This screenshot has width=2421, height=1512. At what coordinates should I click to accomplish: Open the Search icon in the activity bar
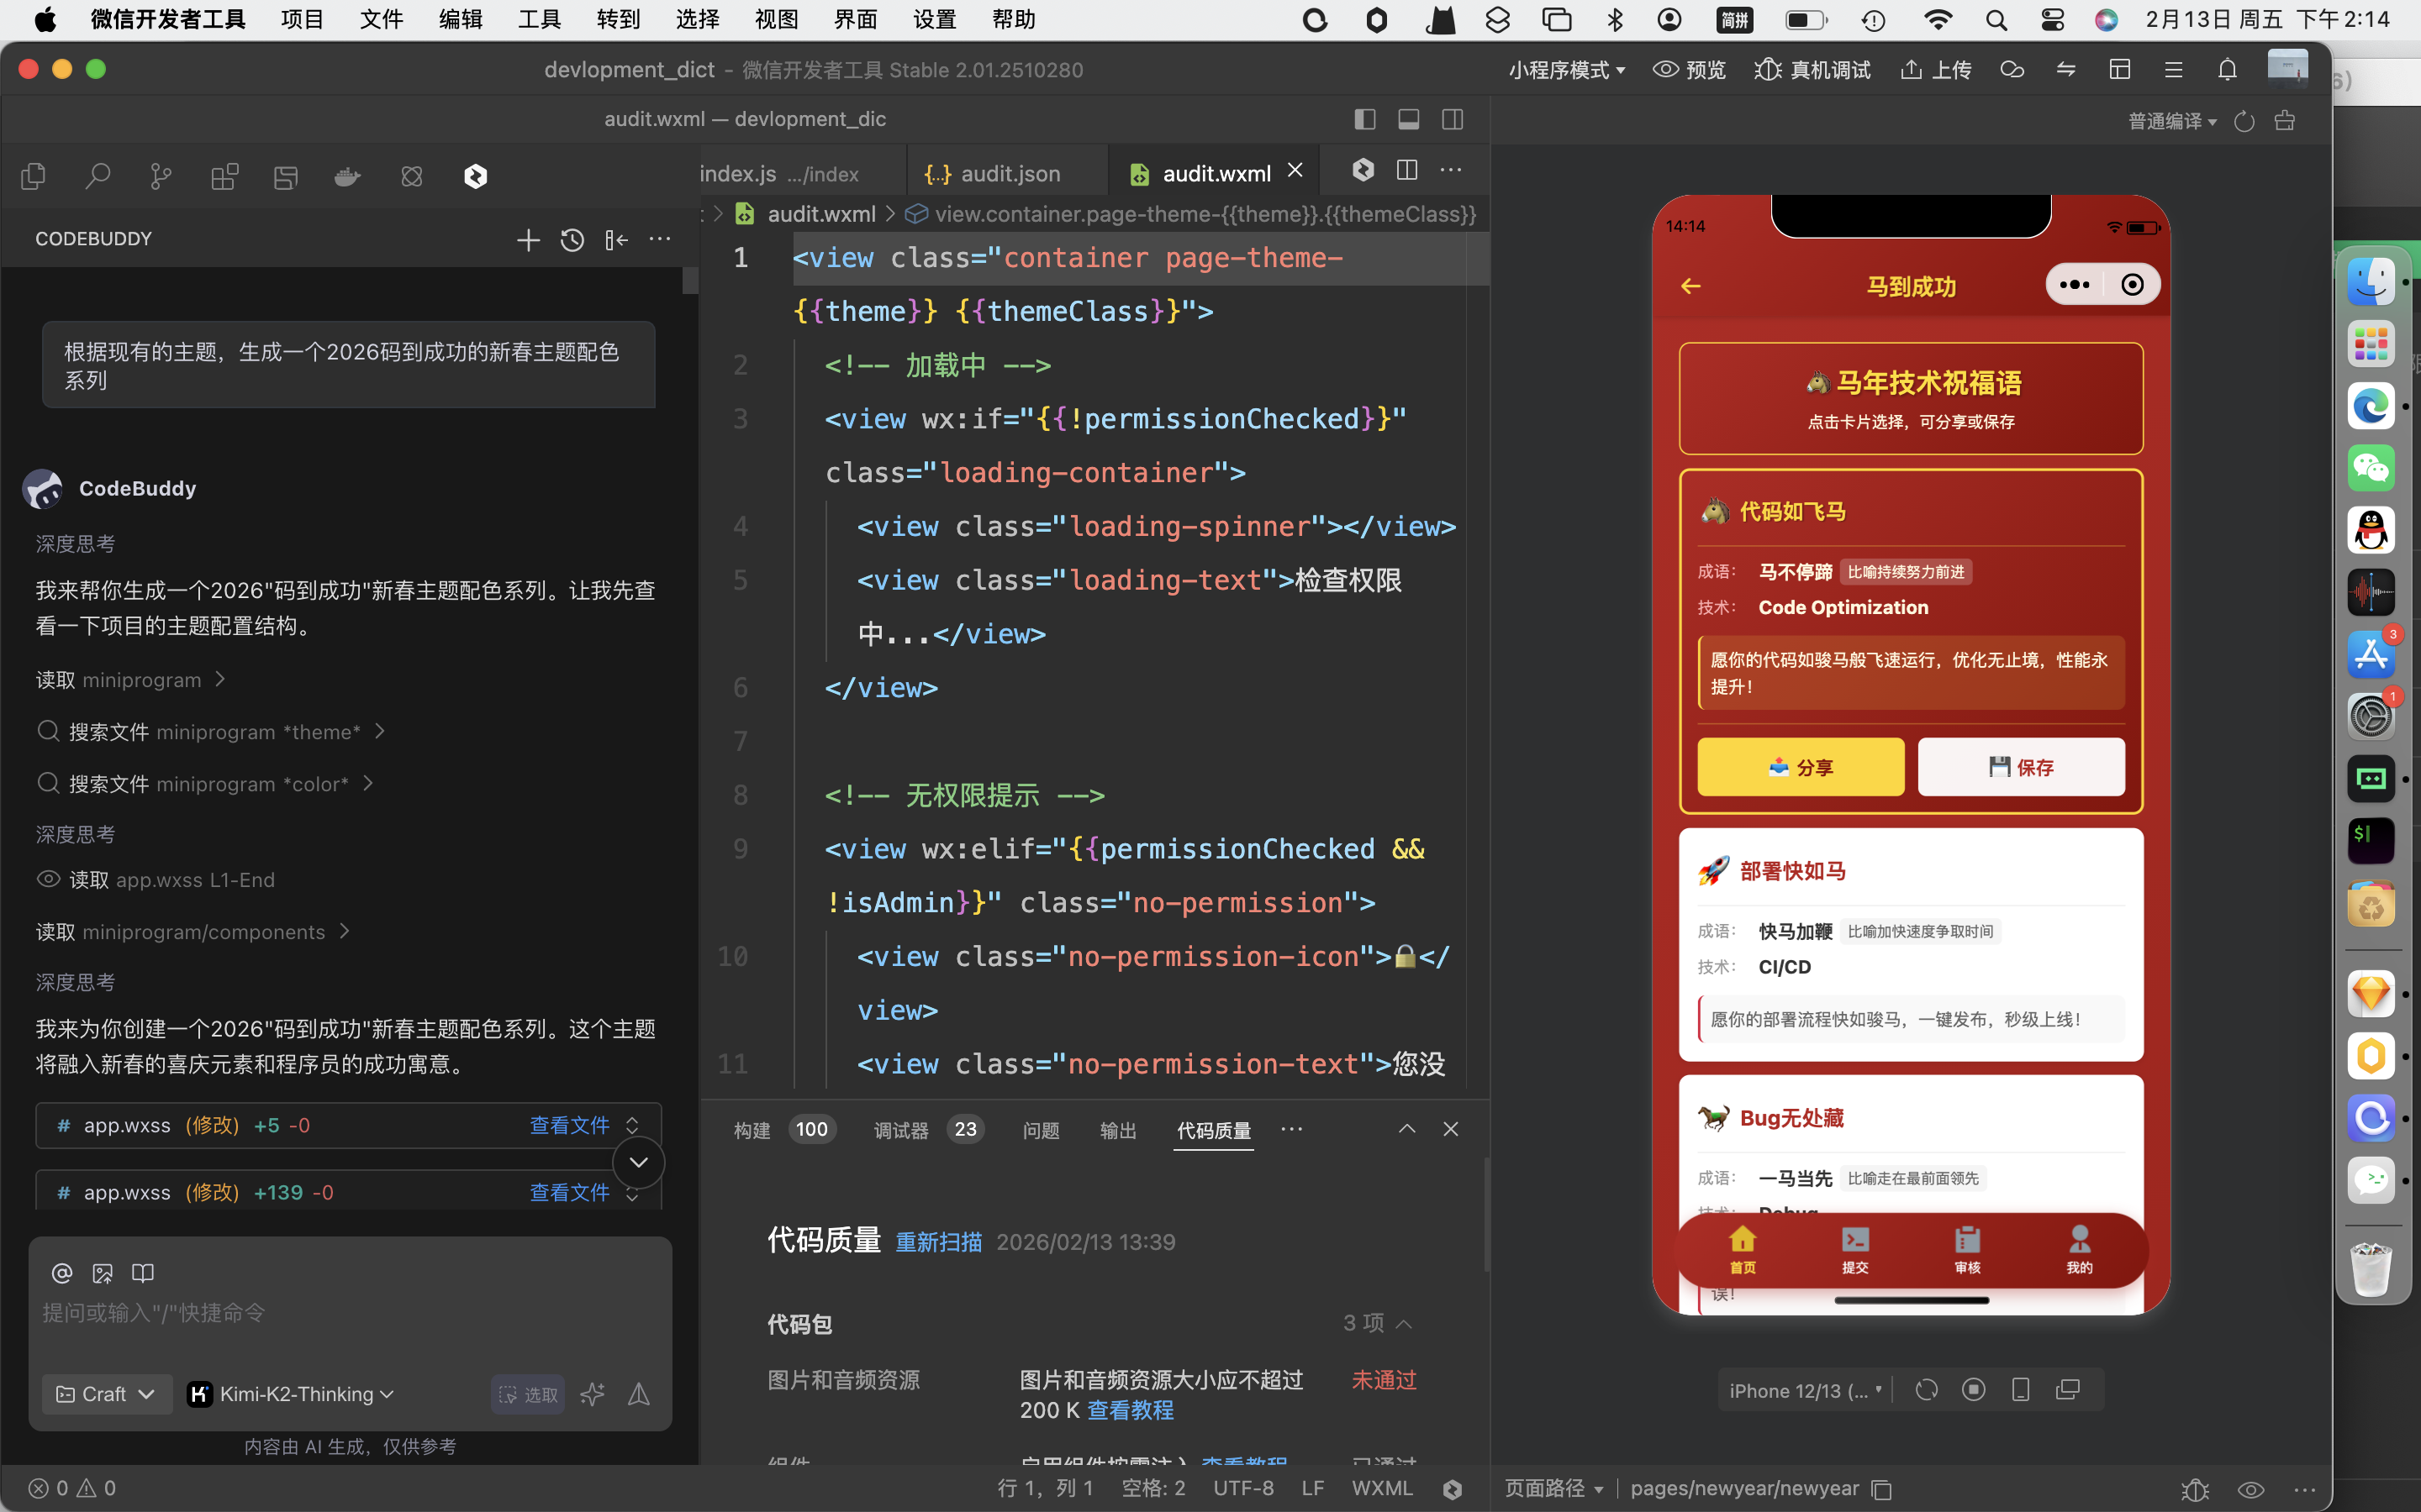coord(97,177)
